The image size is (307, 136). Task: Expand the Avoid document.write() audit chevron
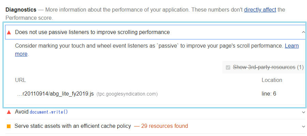(x=304, y=112)
